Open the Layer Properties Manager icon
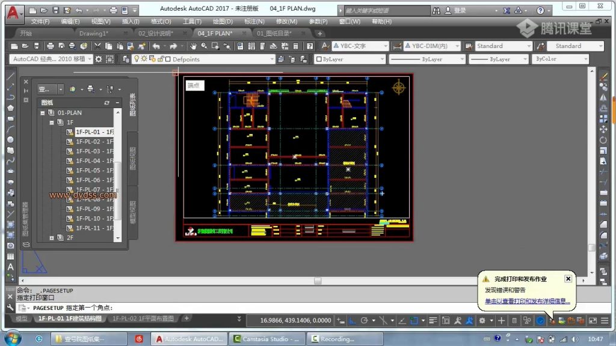 click(x=126, y=59)
